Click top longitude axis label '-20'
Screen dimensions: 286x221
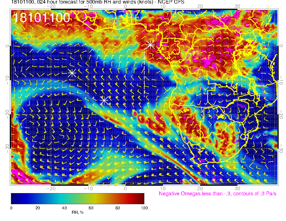pos(51,6)
